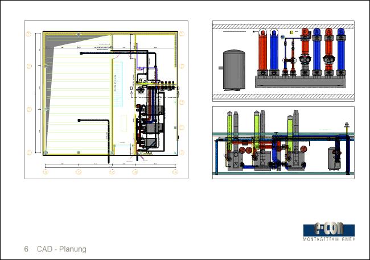Click the gray storage tank in top drawing
Image resolution: width=370 pixels, height=260 pixels.
pos(233,69)
